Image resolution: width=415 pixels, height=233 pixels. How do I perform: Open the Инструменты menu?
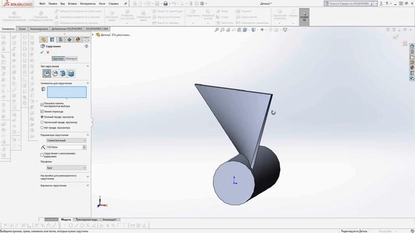click(x=88, y=4)
